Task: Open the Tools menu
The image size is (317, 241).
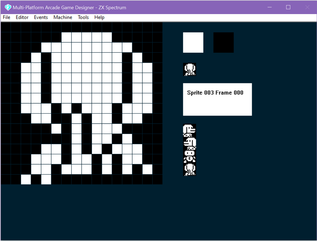Action: pos(83,17)
